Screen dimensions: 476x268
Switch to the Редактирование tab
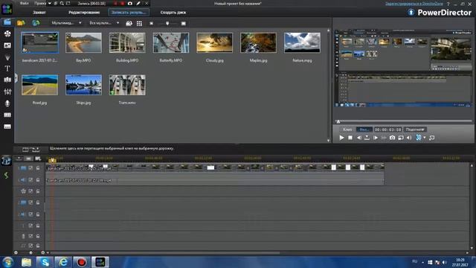(84, 13)
